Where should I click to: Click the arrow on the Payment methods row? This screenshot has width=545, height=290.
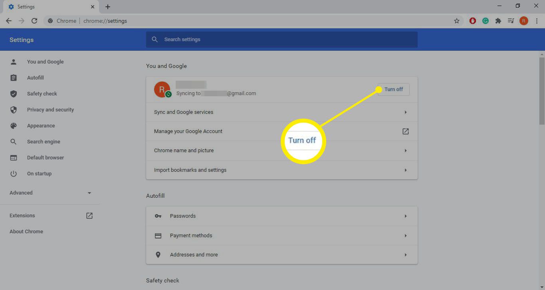click(406, 236)
